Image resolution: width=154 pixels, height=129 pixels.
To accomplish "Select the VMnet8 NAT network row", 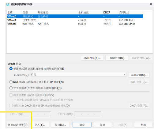I will (x=75, y=24).
